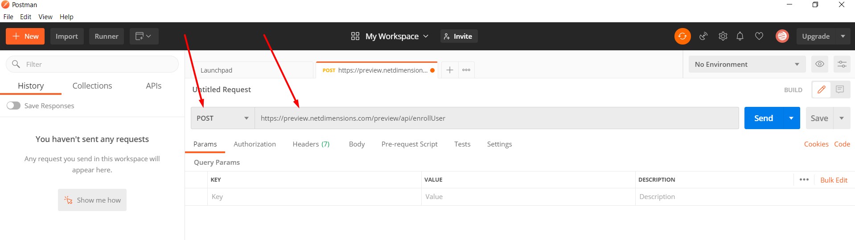Open the View menu

[45, 16]
